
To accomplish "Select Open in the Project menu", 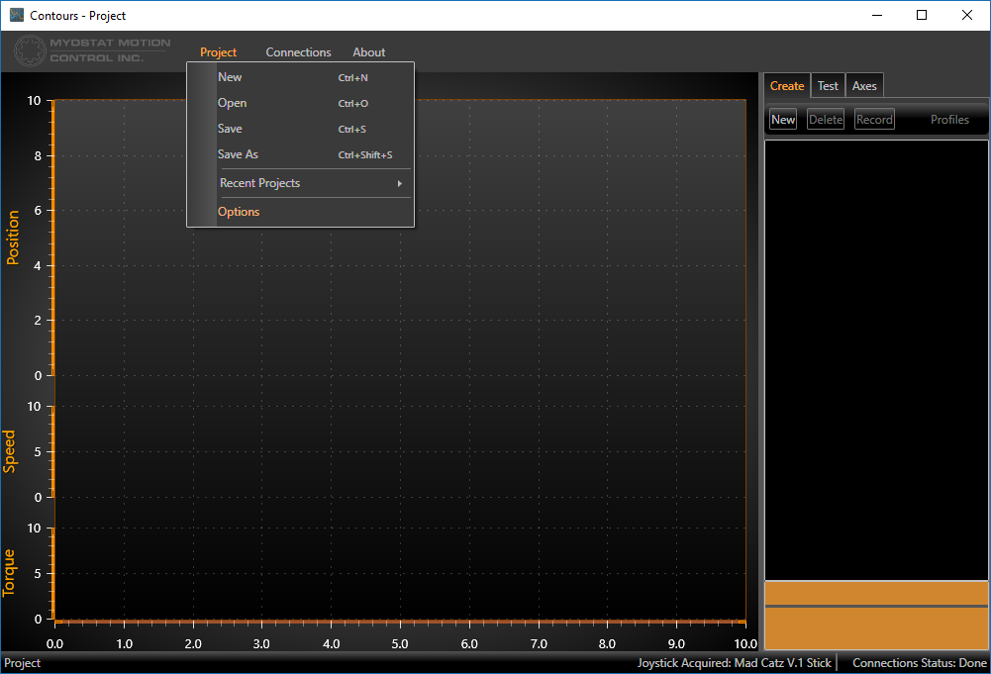I will (232, 103).
